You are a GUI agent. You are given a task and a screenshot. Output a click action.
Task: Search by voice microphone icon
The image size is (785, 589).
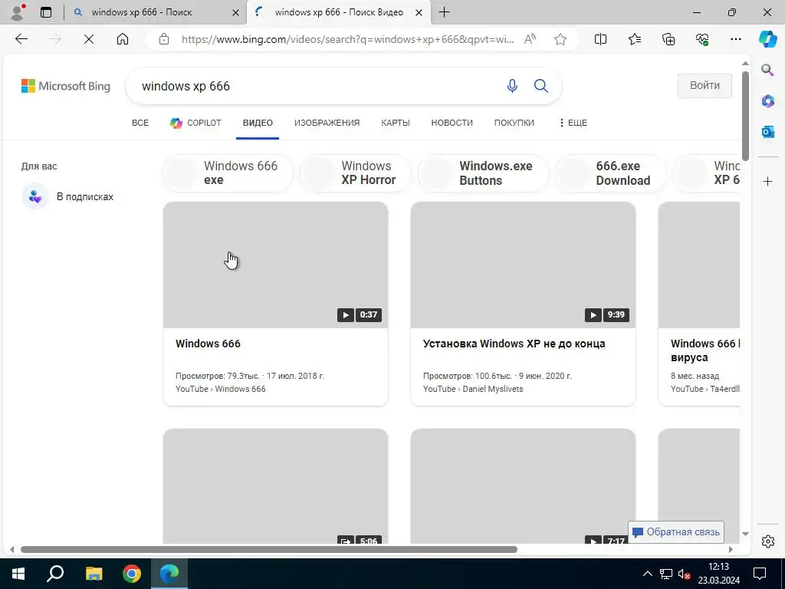coord(511,86)
